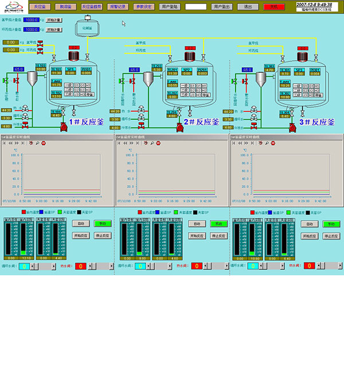
Task: Click the zoom magnifier in the 2# trend toolbar
Action: (151, 143)
